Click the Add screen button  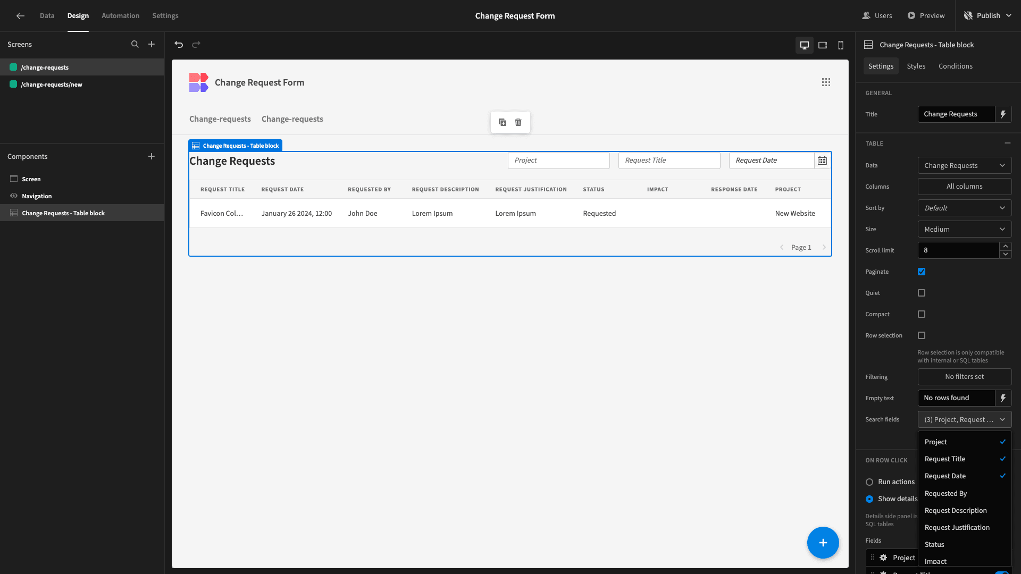tap(151, 44)
